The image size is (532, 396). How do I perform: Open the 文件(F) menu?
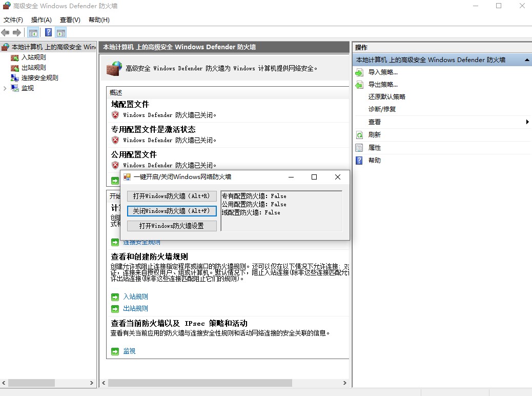13,20
